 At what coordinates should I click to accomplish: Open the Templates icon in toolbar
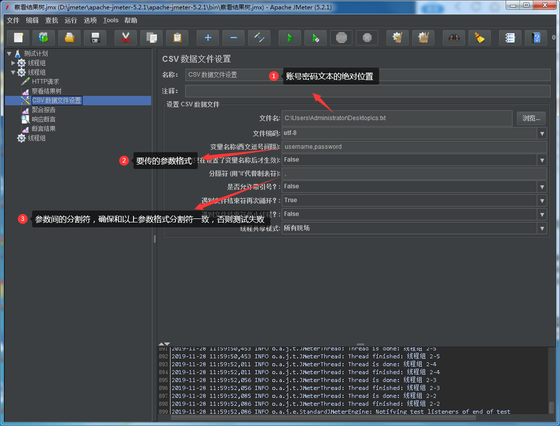point(43,38)
